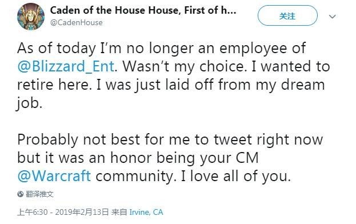This screenshot has height=224, width=356.
Task: Click the line 'As of today I'm no longer'
Action: coord(161,49)
